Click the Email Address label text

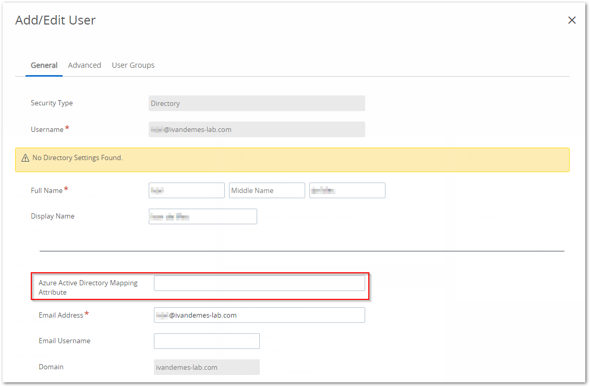point(61,315)
